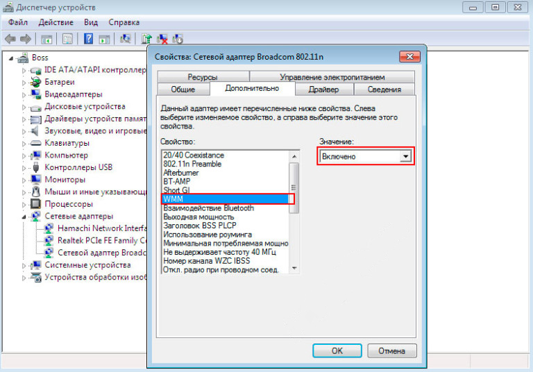The height and width of the screenshot is (372, 533).
Task: Click the OK button
Action: 337,350
